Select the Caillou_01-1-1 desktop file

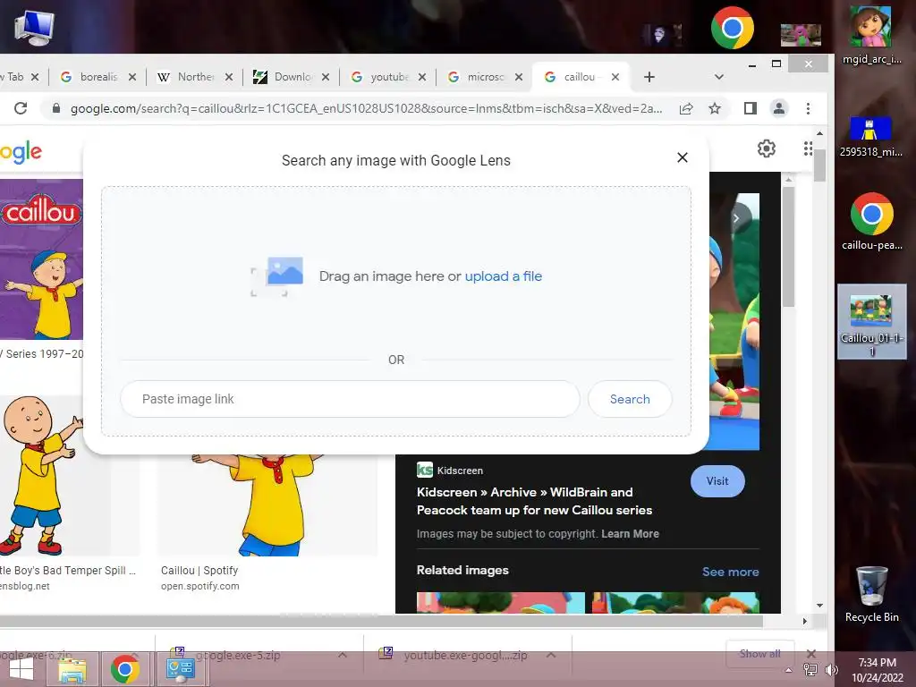coord(871,321)
